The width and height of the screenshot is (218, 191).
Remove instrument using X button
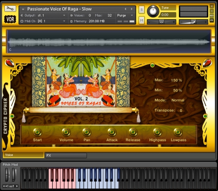[212, 6]
